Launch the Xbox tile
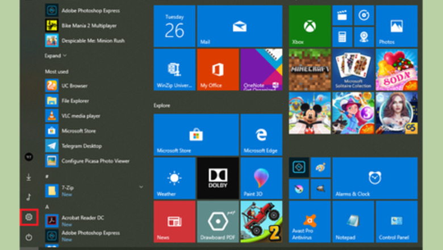 (310, 26)
